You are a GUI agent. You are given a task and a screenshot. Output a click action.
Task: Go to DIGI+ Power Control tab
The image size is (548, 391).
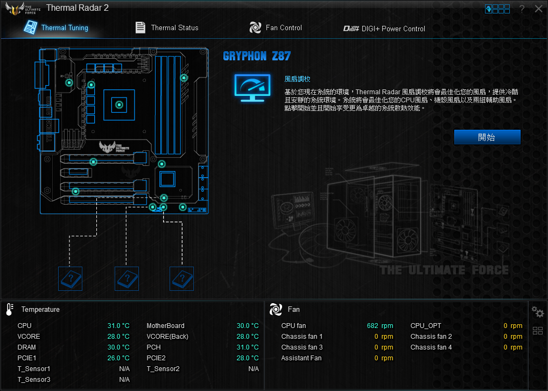[x=384, y=29]
